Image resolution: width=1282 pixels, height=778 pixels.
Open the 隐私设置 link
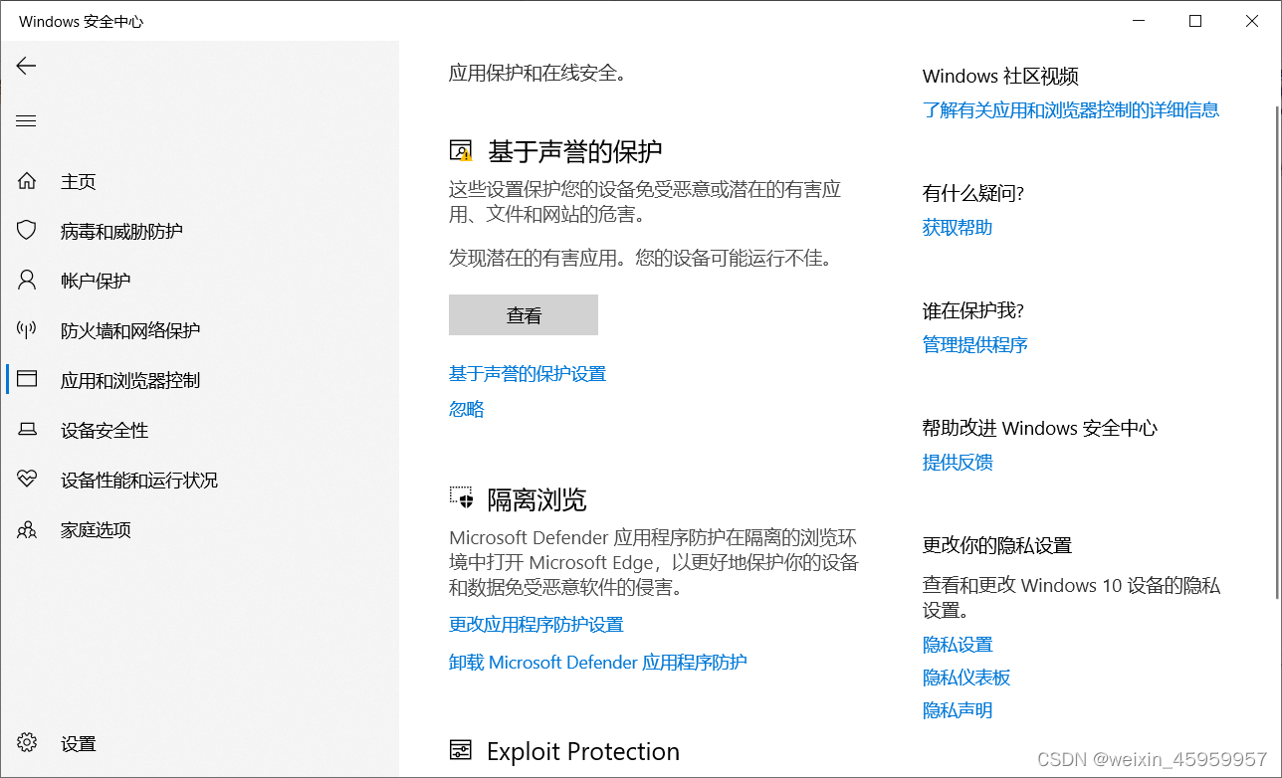pyautogui.click(x=958, y=645)
